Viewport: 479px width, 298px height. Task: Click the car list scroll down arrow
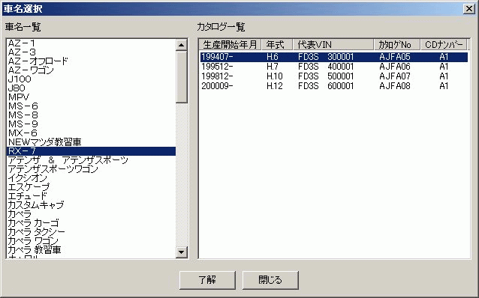pyautogui.click(x=182, y=252)
